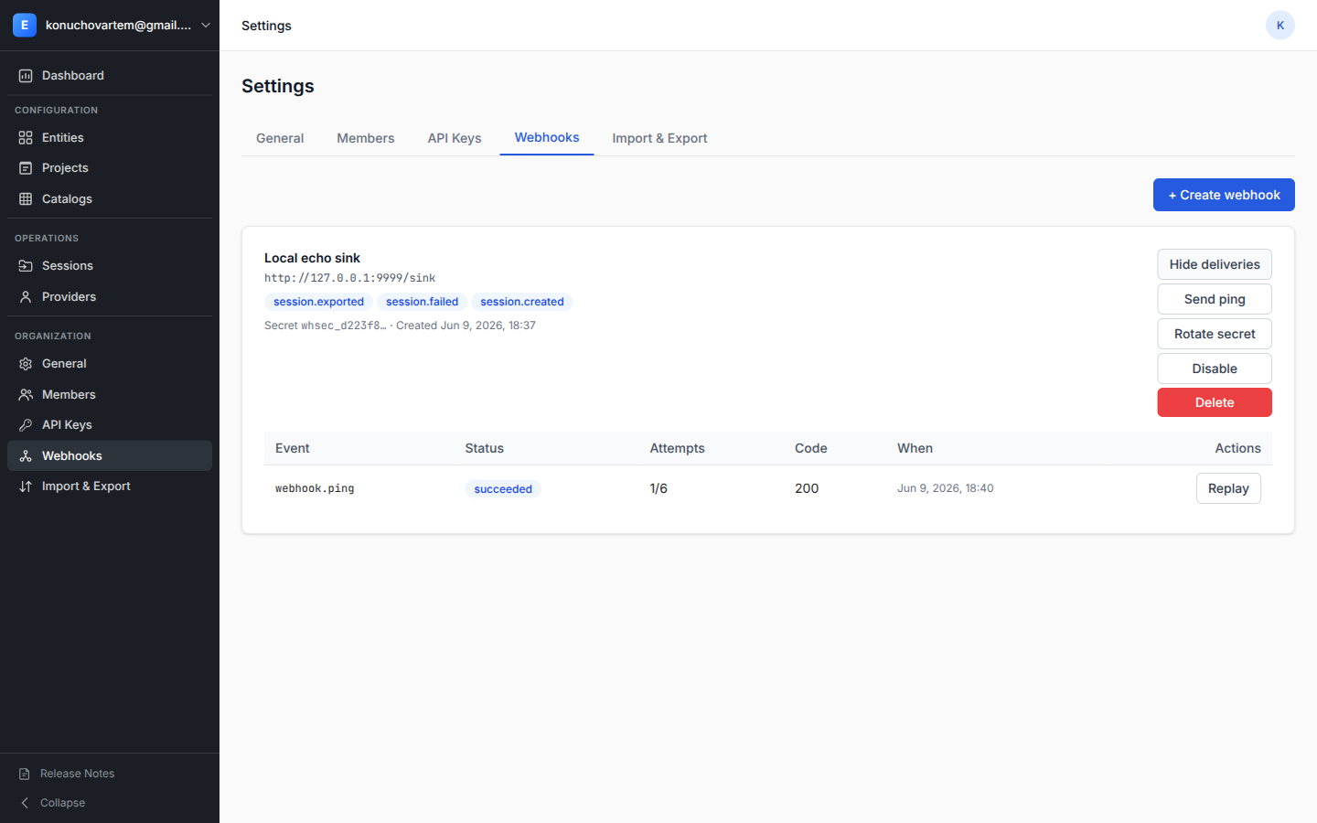Click the red Delete button
Viewport: 1317px width, 823px height.
click(x=1215, y=402)
